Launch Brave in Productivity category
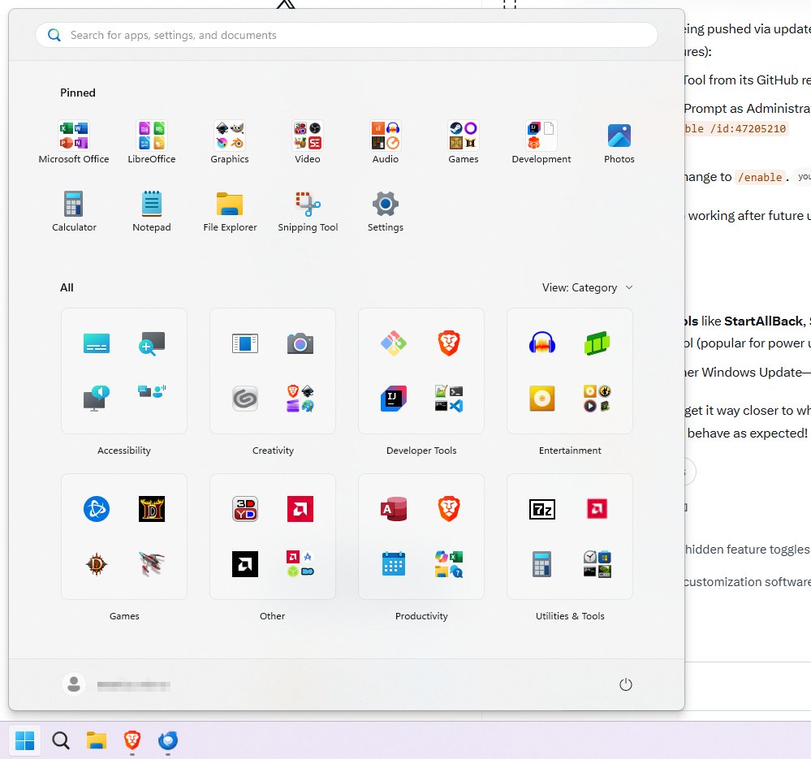 pyautogui.click(x=448, y=509)
